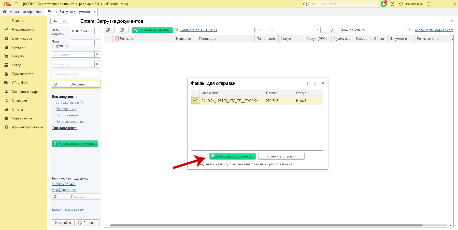This screenshot has width=458, height=230.
Task: Toggle checkbox for file 04.10.24_123123
Action: click(x=195, y=101)
